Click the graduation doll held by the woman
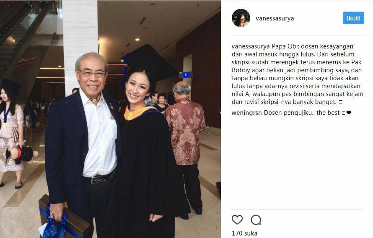The width and height of the screenshot is (373, 238). [x=21, y=154]
